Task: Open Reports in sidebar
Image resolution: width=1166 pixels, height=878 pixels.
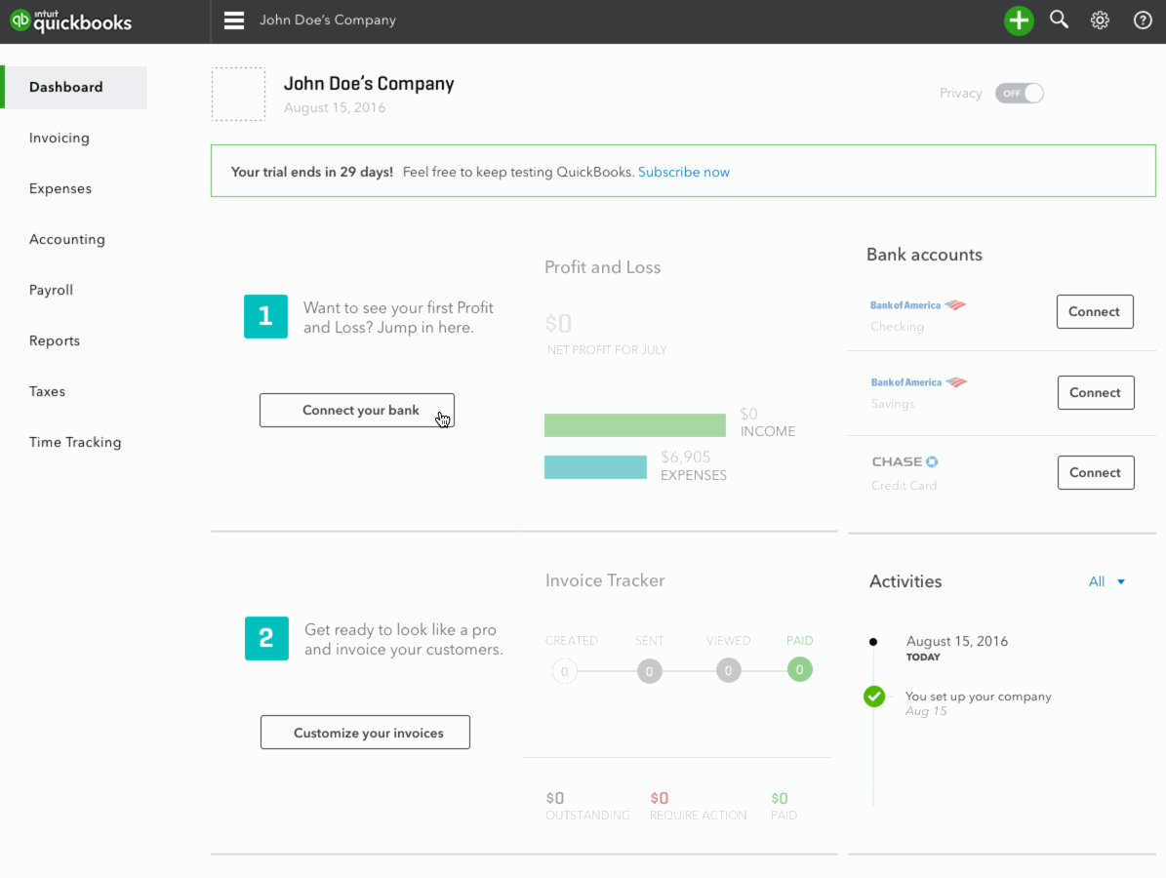Action: coord(55,340)
